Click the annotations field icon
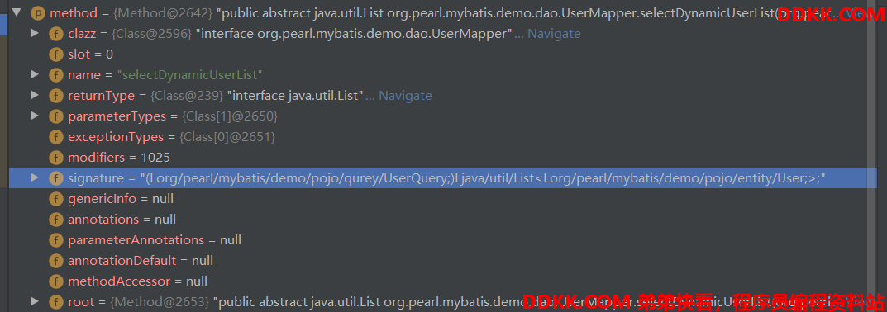This screenshot has width=887, height=312. [x=56, y=220]
